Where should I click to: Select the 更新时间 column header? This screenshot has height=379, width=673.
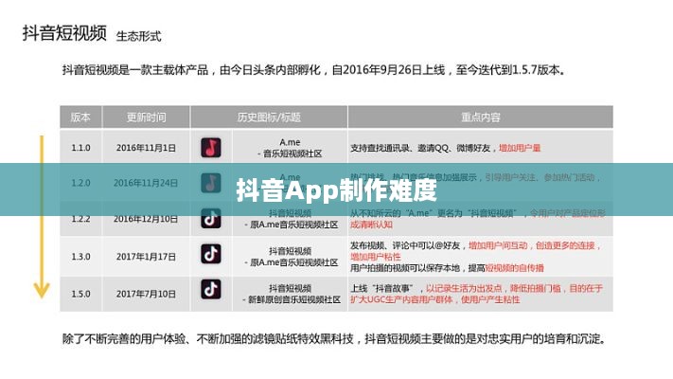click(146, 117)
